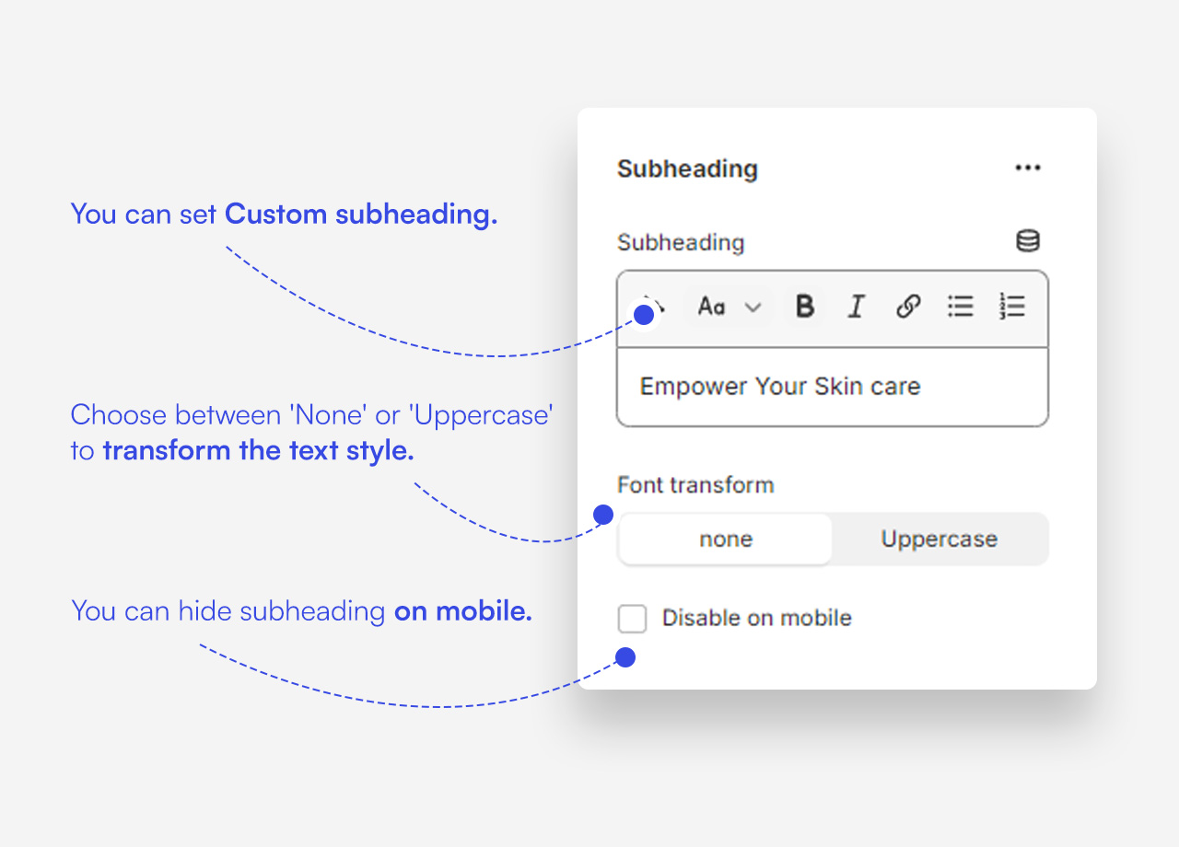Add a bulleted list to subheading
The height and width of the screenshot is (847, 1179).
point(961,307)
